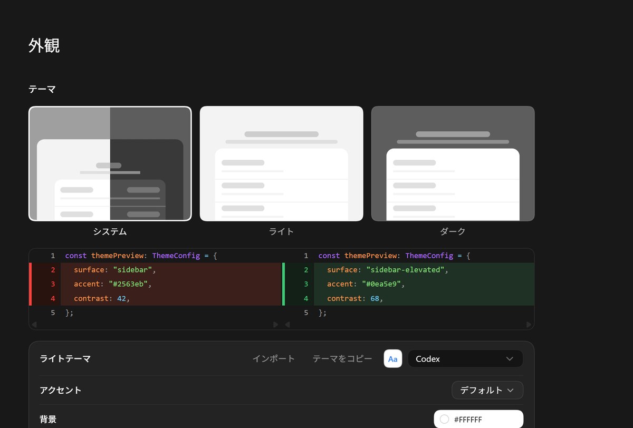The height and width of the screenshot is (428, 633).
Task: Select the システム theme thumbnail
Action: (110, 163)
